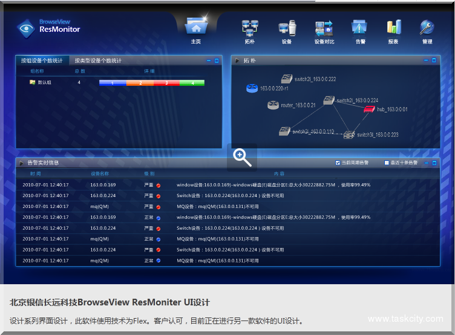Open the 告警 alarm navigation icon
Viewport: 455px width, 335px height.
point(359,28)
